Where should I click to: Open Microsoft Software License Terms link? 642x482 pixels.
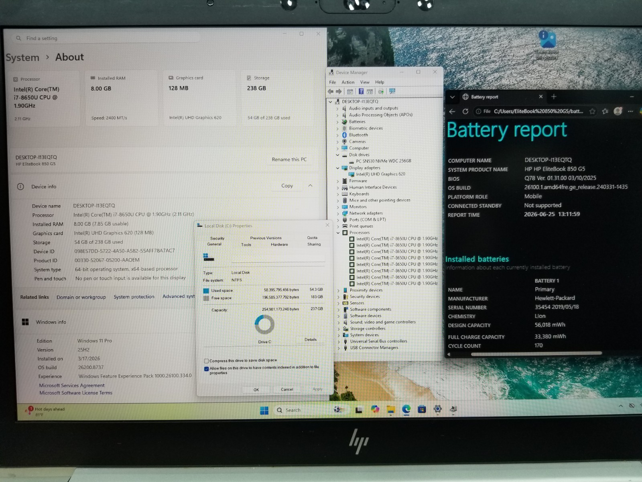coord(76,393)
